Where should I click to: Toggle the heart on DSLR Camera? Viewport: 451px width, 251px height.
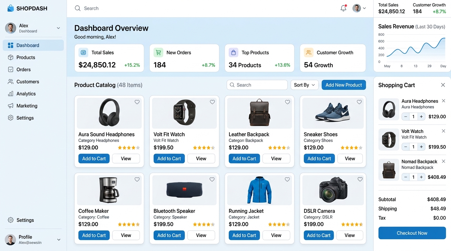point(360,179)
